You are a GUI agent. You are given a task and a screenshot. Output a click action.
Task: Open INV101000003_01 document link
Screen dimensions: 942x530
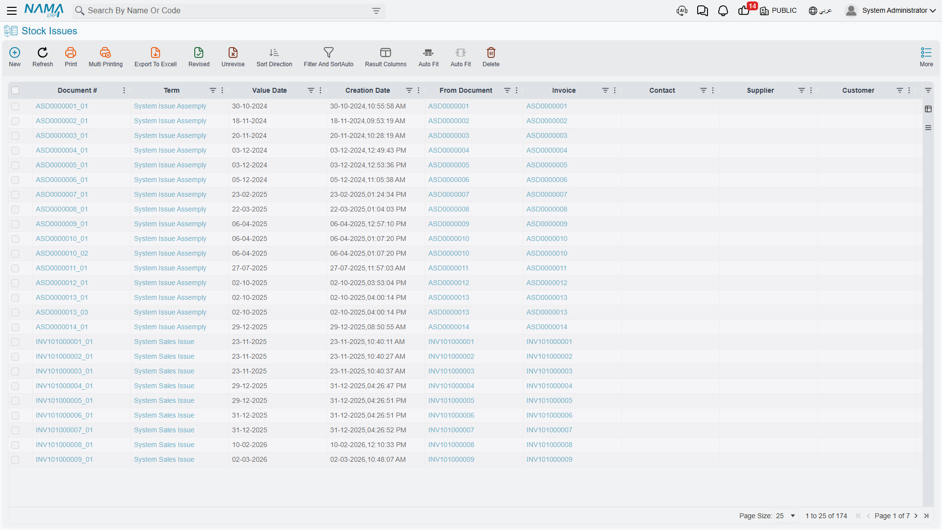(64, 371)
